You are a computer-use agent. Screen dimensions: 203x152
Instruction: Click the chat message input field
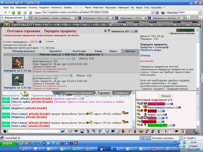[34, 131]
